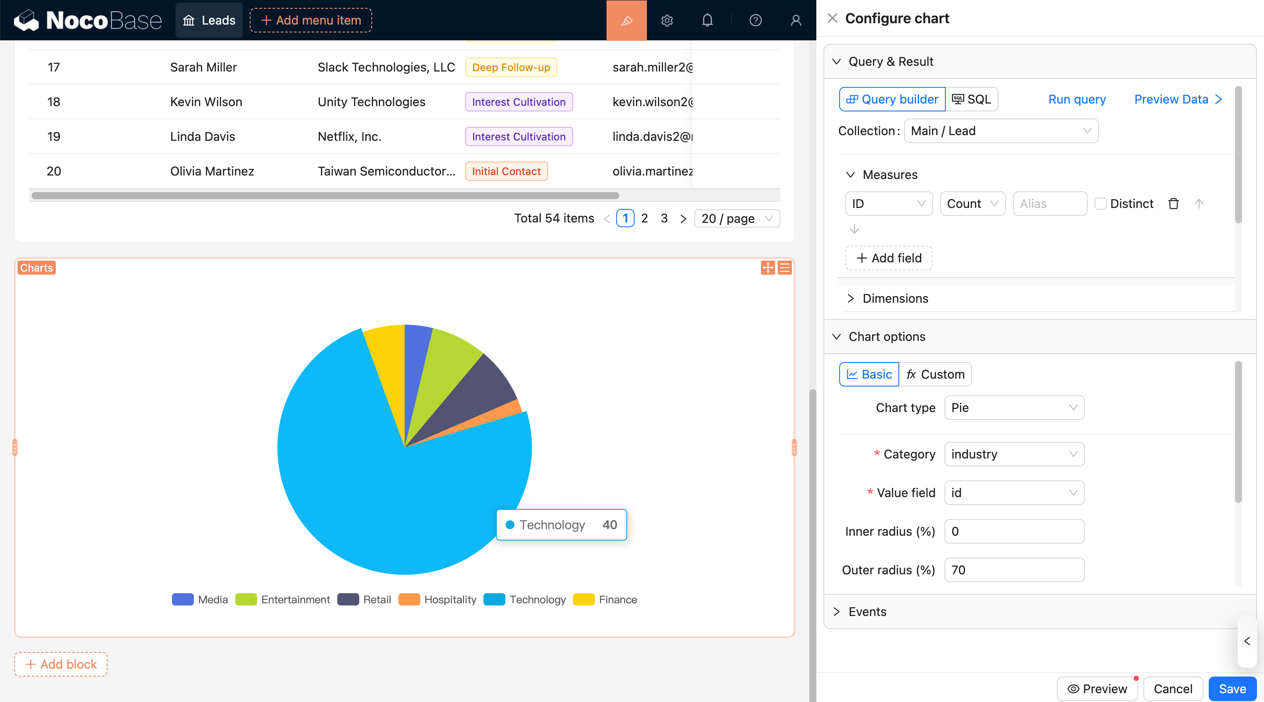This screenshot has height=702, width=1264.
Task: Open the notifications bell
Action: pos(707,20)
